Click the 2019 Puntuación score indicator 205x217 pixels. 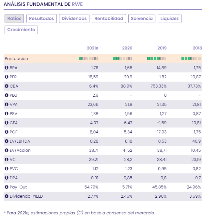(157, 58)
